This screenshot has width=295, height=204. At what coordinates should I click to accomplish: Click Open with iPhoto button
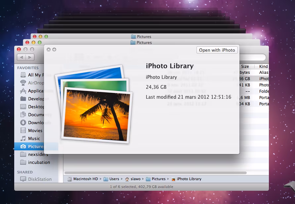pyautogui.click(x=217, y=50)
